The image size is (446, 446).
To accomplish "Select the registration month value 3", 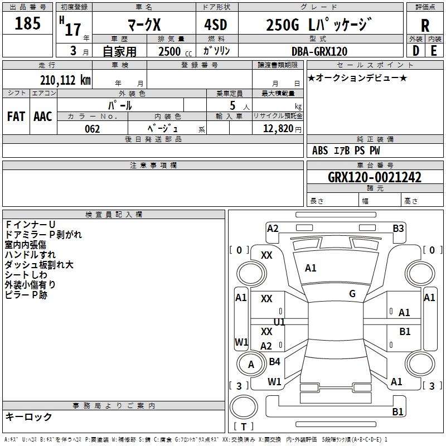I will [74, 51].
